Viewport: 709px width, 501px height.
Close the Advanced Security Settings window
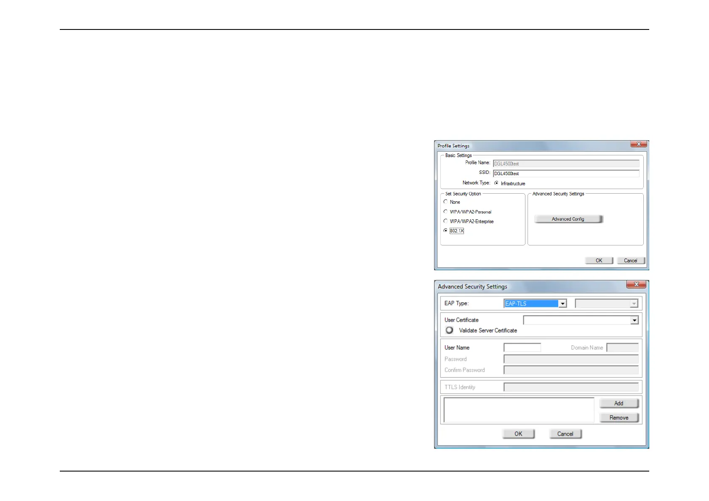point(636,285)
